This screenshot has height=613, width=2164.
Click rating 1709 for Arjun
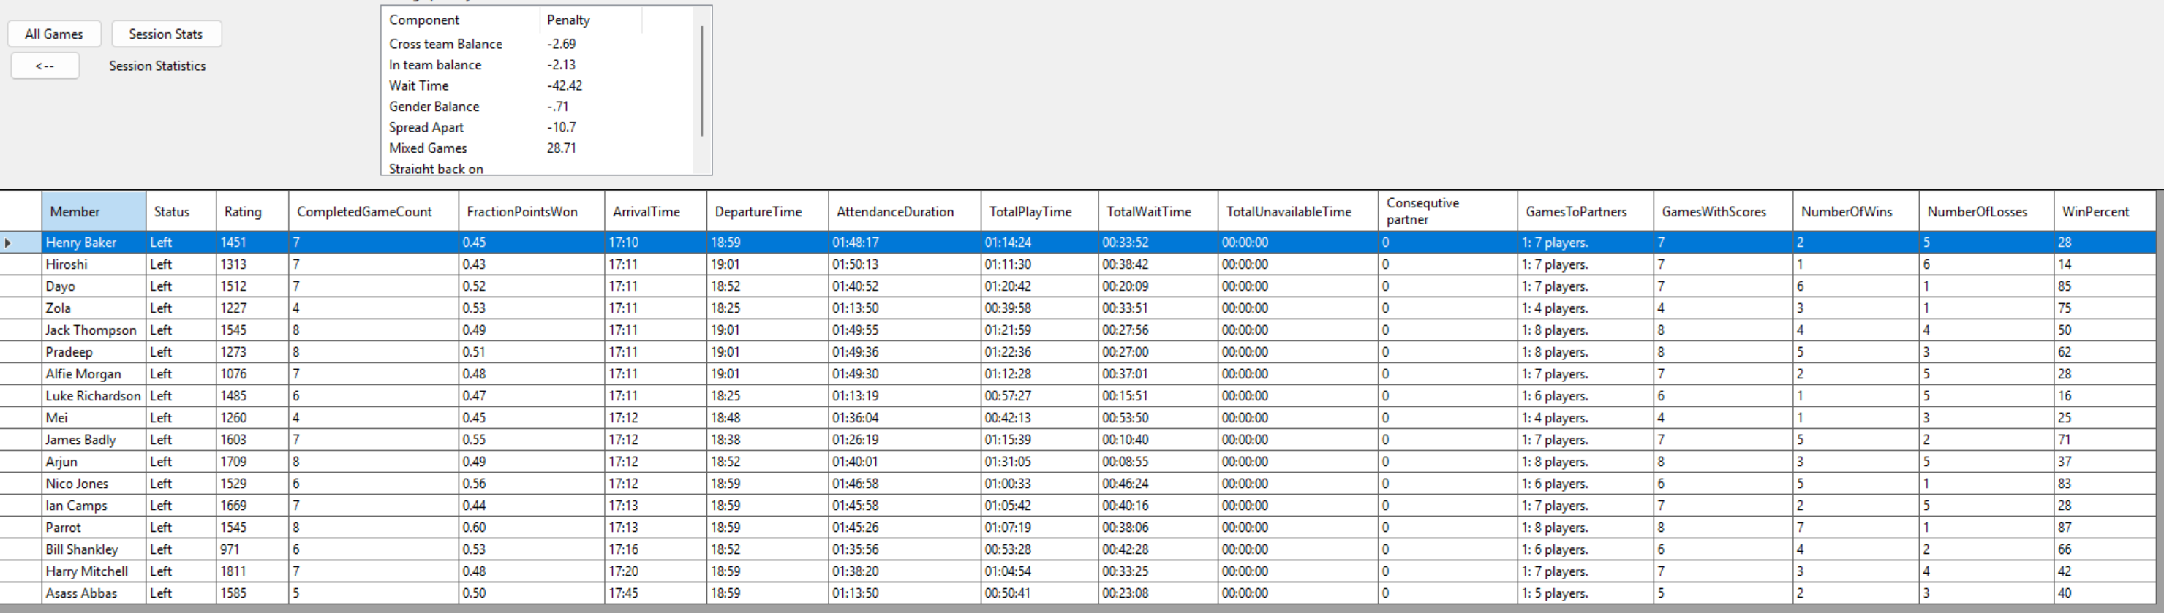[x=252, y=461]
